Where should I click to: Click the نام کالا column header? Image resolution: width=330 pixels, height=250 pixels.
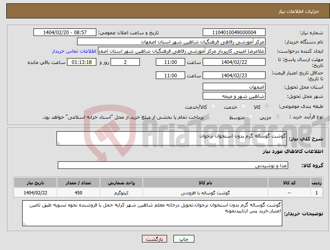pyautogui.click(x=205, y=183)
